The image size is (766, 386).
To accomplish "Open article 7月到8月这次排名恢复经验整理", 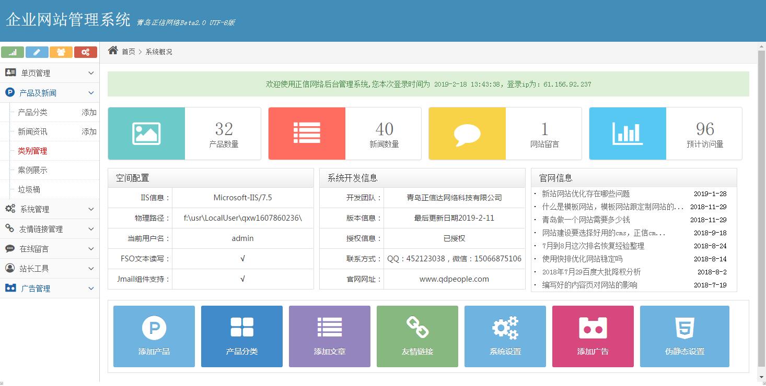I will coord(593,246).
